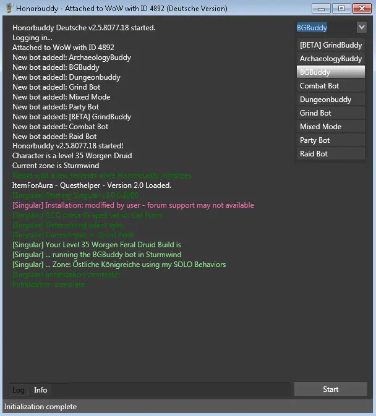Expand the bot selection dropdown arrow
Viewport: 376px width, 416px height.
coord(361,27)
